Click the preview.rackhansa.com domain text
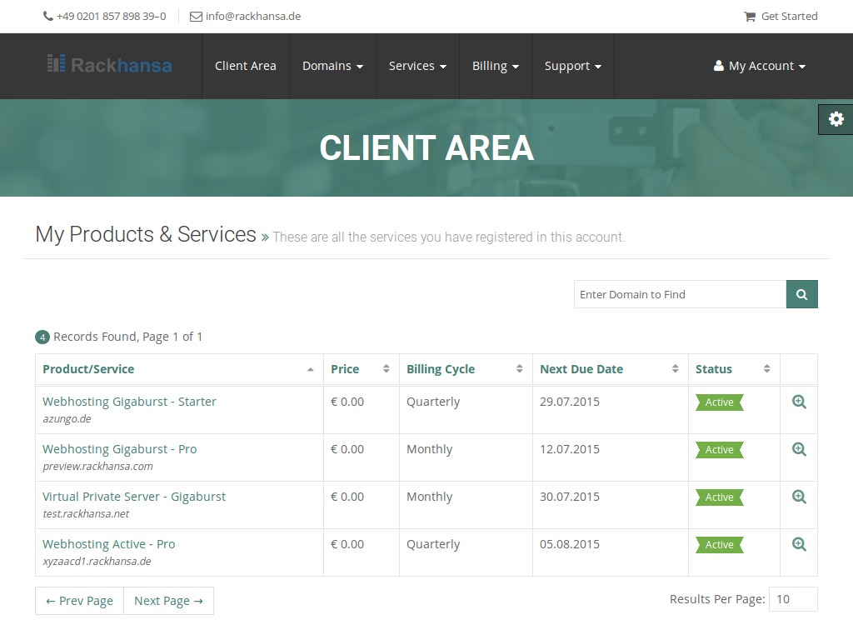This screenshot has height=640, width=853. click(x=98, y=467)
